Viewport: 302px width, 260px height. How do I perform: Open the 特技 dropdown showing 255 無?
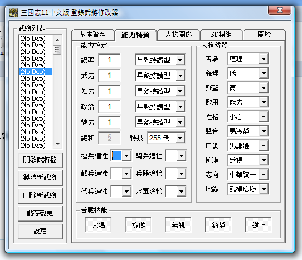[x=167, y=138]
